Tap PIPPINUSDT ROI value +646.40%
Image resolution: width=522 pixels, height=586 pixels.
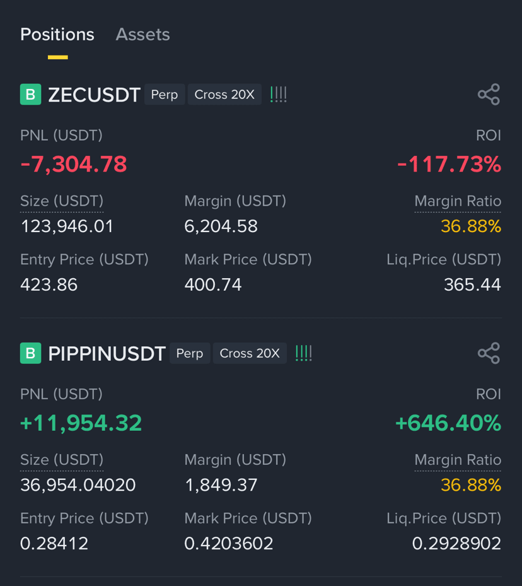(448, 423)
